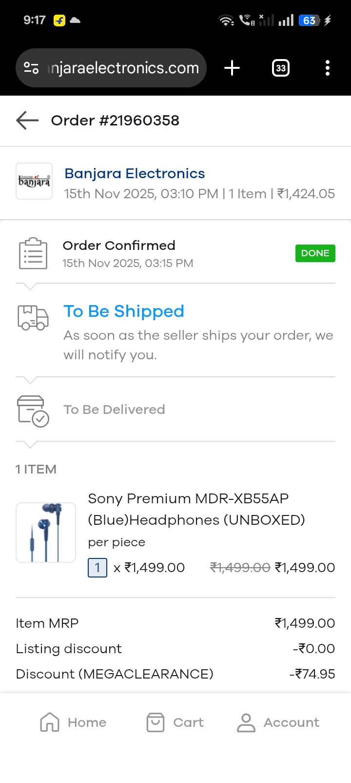The width and height of the screenshot is (351, 783).
Task: Click the Order Confirmed clipboard icon
Action: [x=33, y=253]
